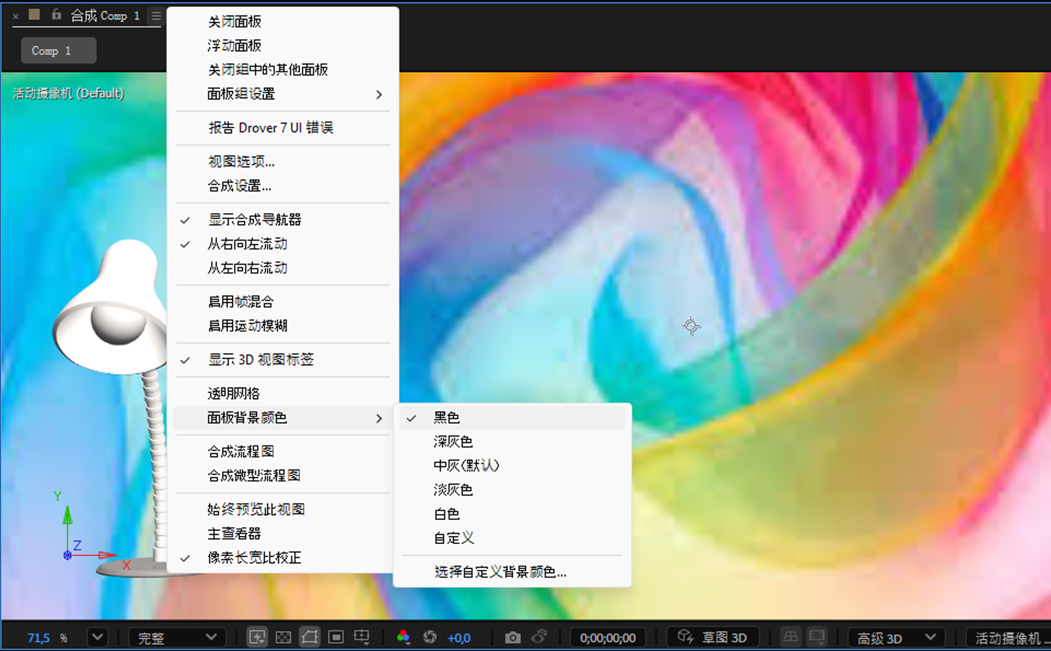
Task: Open the channel and color management icon
Action: pyautogui.click(x=403, y=636)
